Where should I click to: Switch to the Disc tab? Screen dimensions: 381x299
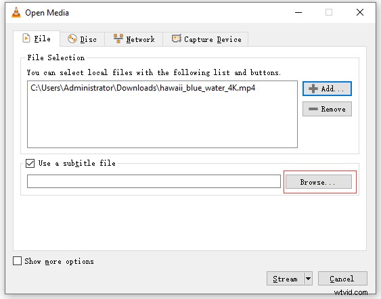[x=83, y=39]
